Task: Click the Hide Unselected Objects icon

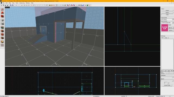Action: 34,5
